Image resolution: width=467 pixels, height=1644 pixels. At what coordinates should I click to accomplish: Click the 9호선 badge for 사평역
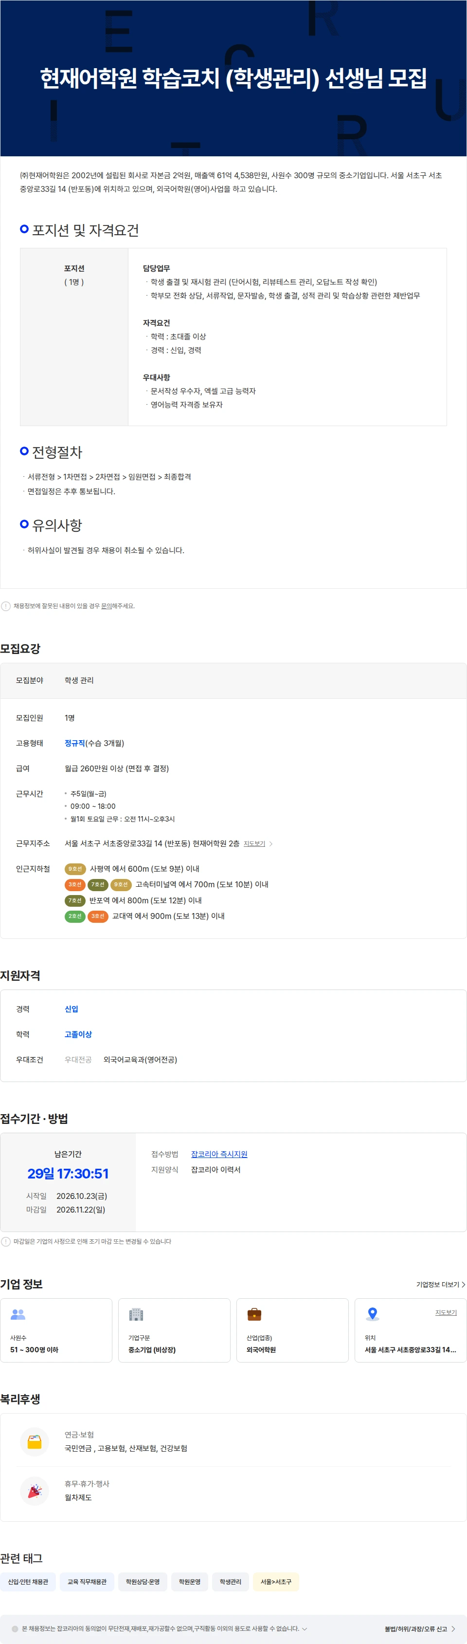(75, 869)
